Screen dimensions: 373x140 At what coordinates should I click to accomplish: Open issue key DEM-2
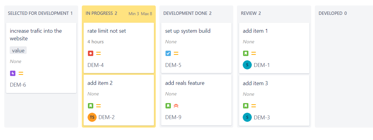pos(107,117)
